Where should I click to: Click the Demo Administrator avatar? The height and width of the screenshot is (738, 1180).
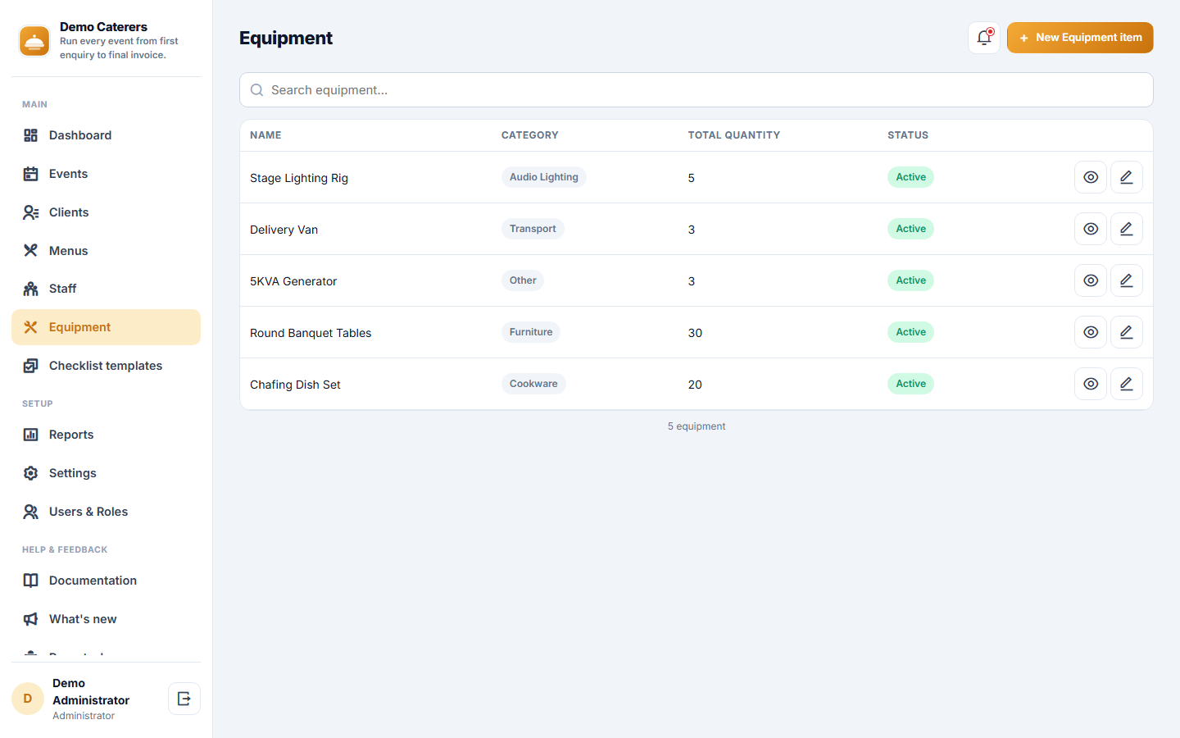point(28,699)
